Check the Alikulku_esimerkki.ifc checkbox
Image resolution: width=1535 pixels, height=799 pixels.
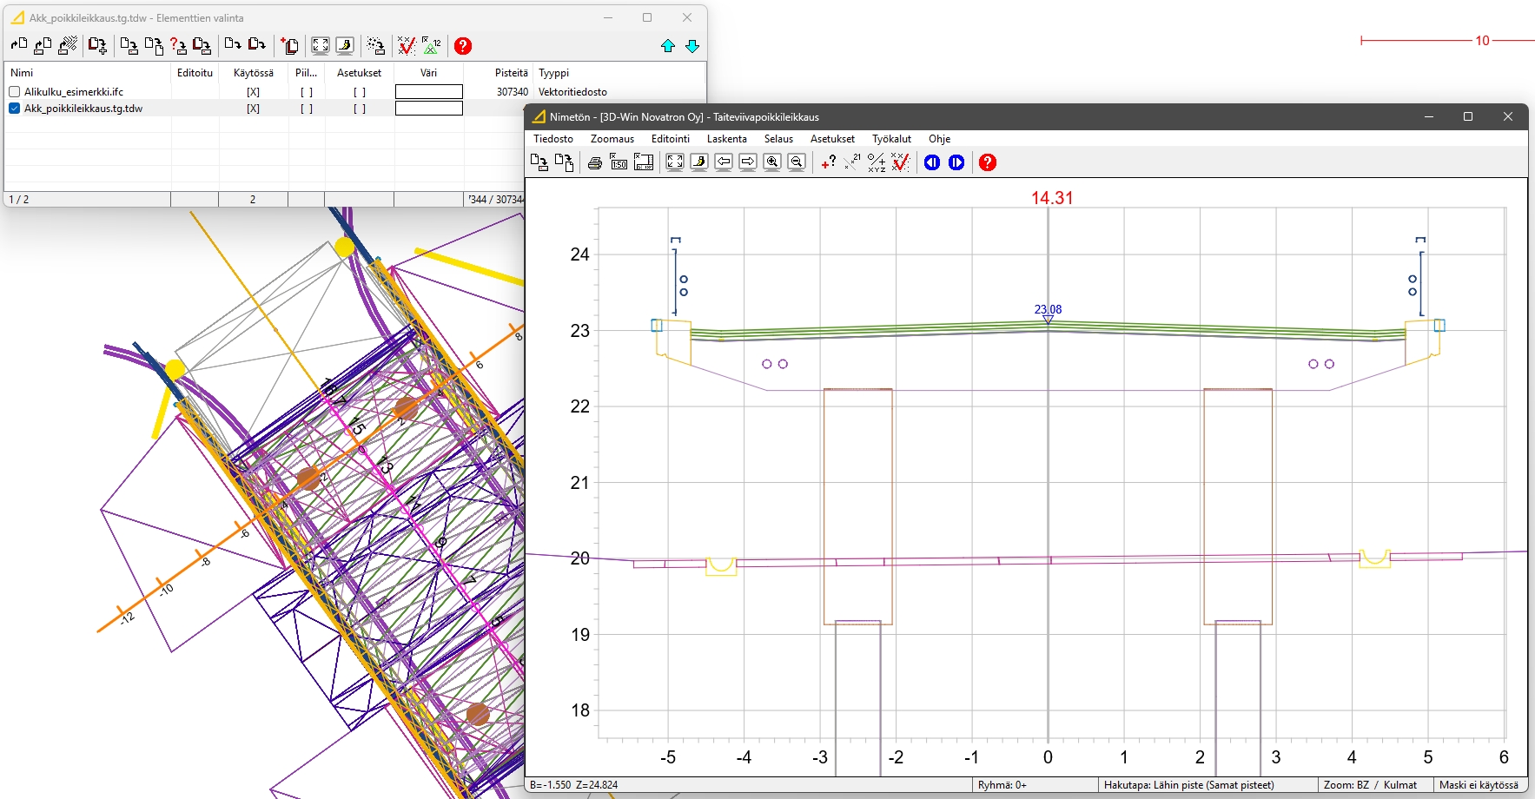[x=15, y=92]
